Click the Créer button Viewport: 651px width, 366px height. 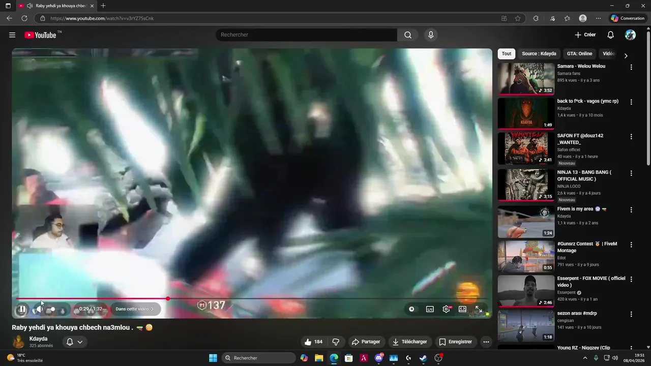pos(585,35)
